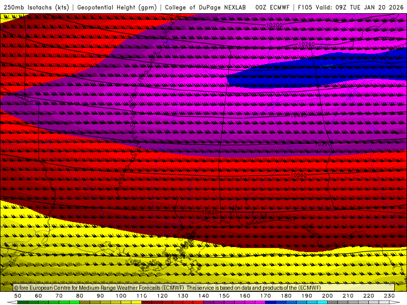This screenshot has width=407, height=305.
Task: Click the '250mb Isotachs (kts)' title text
Action: tap(37, 7)
